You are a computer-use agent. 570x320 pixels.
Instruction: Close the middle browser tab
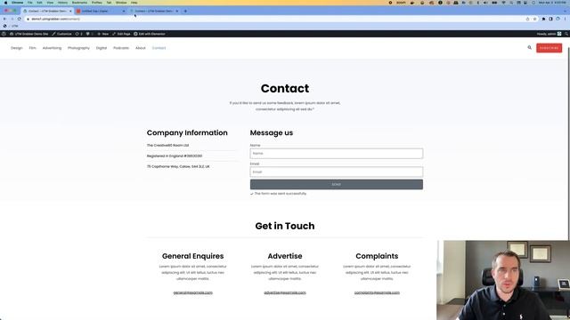coord(124,12)
